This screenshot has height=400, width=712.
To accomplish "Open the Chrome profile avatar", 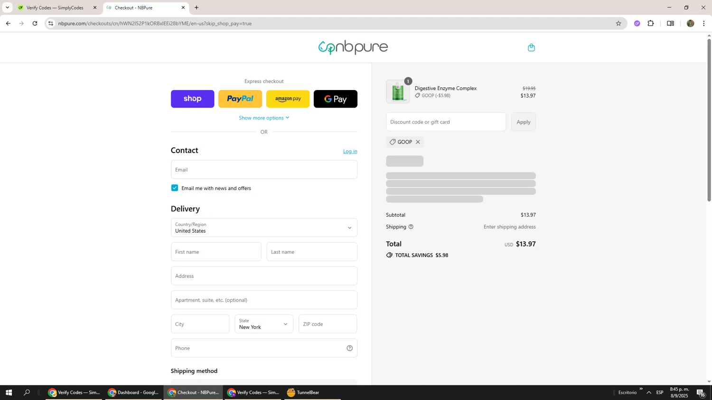I will coord(690,23).
